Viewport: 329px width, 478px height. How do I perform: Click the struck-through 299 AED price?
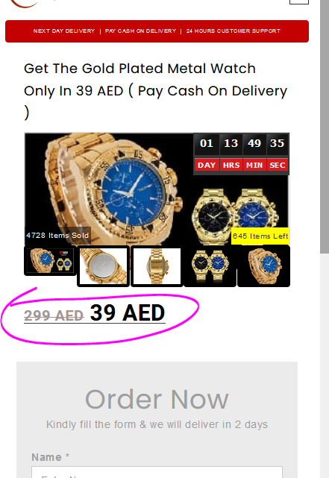54,315
